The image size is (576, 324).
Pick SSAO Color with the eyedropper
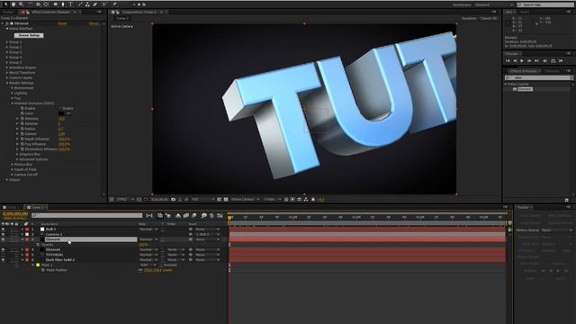pyautogui.click(x=68, y=113)
